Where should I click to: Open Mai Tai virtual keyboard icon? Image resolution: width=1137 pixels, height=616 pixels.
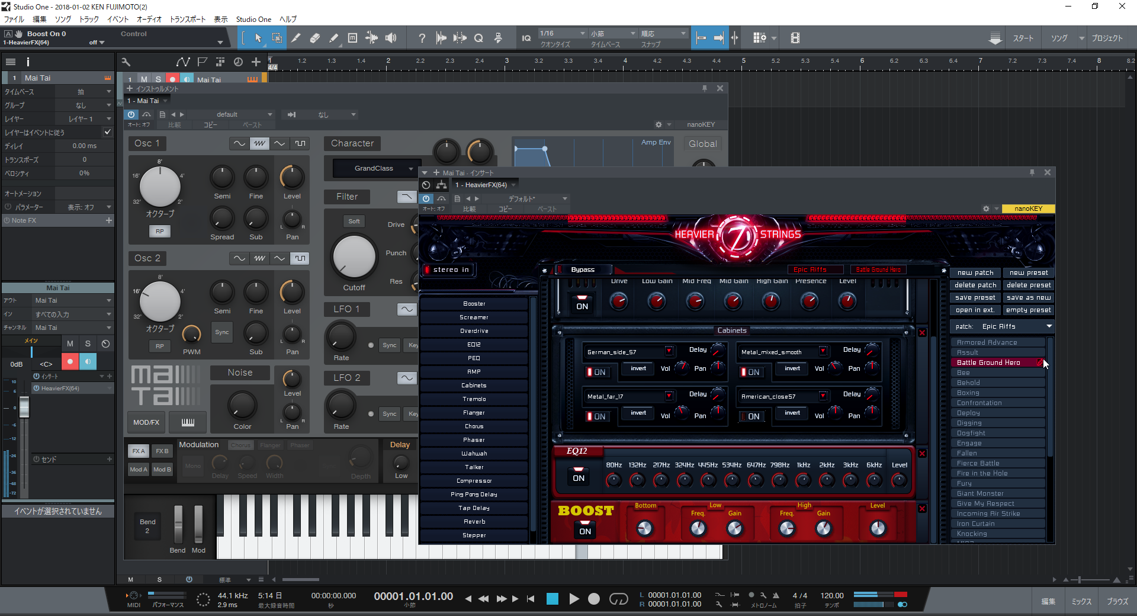pyautogui.click(x=188, y=422)
